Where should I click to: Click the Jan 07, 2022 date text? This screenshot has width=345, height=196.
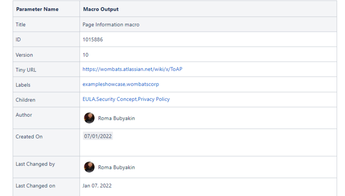(x=97, y=186)
